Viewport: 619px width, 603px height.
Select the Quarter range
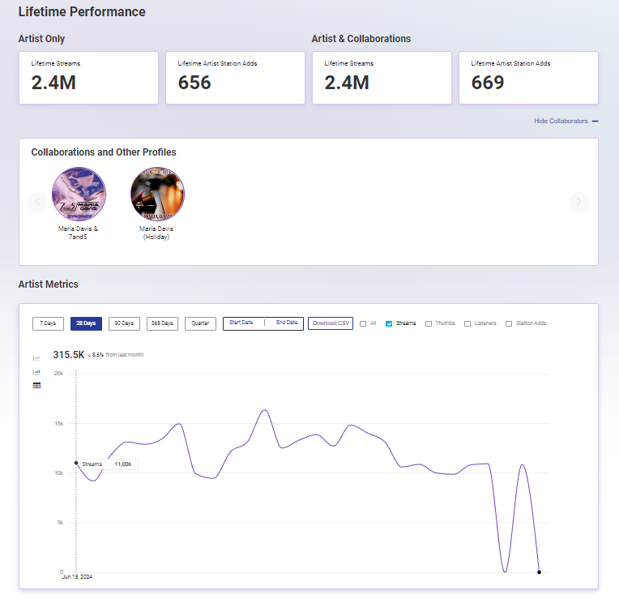[x=200, y=323]
